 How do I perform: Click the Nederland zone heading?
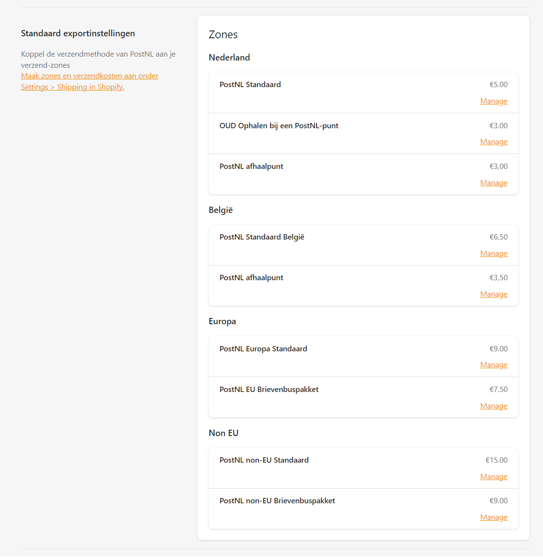[x=229, y=57]
